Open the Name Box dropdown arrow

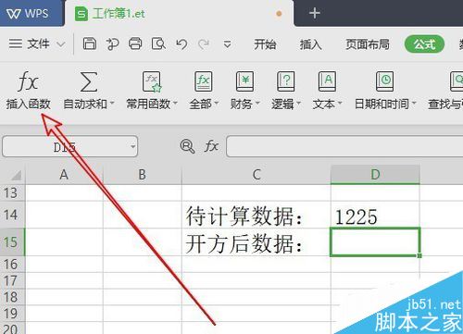coord(132,146)
